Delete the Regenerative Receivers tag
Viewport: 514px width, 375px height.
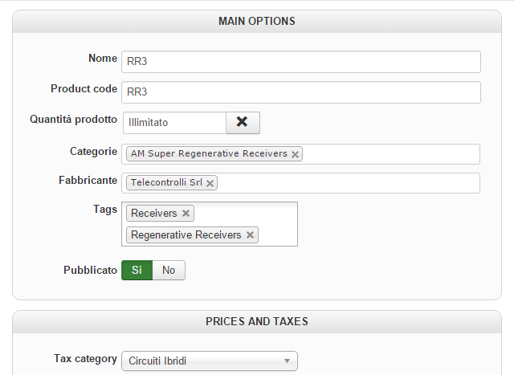250,235
